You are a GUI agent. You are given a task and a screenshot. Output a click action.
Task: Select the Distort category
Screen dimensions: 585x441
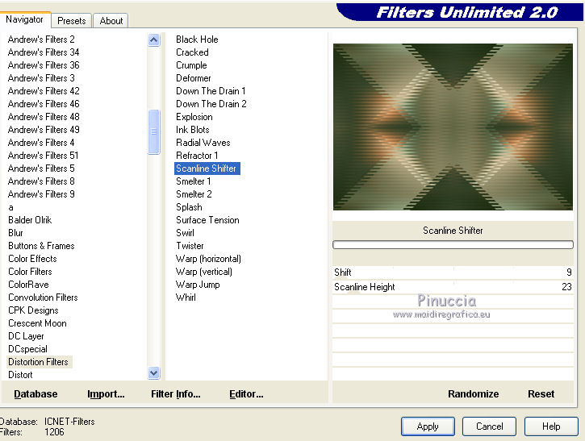[x=20, y=375]
